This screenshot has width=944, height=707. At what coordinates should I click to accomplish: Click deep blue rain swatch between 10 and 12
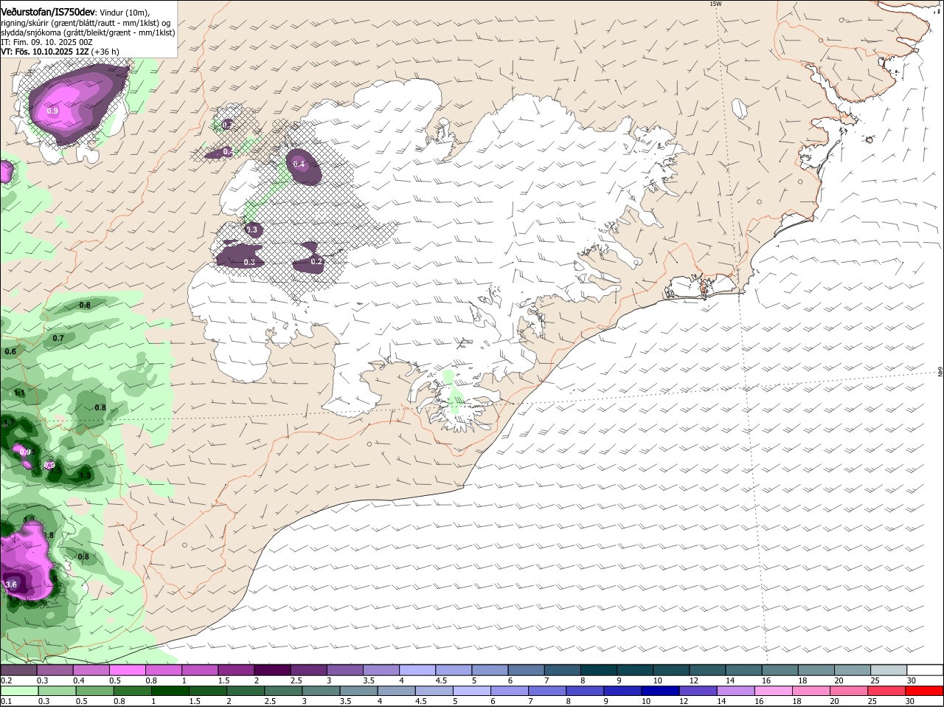pyautogui.click(x=662, y=692)
